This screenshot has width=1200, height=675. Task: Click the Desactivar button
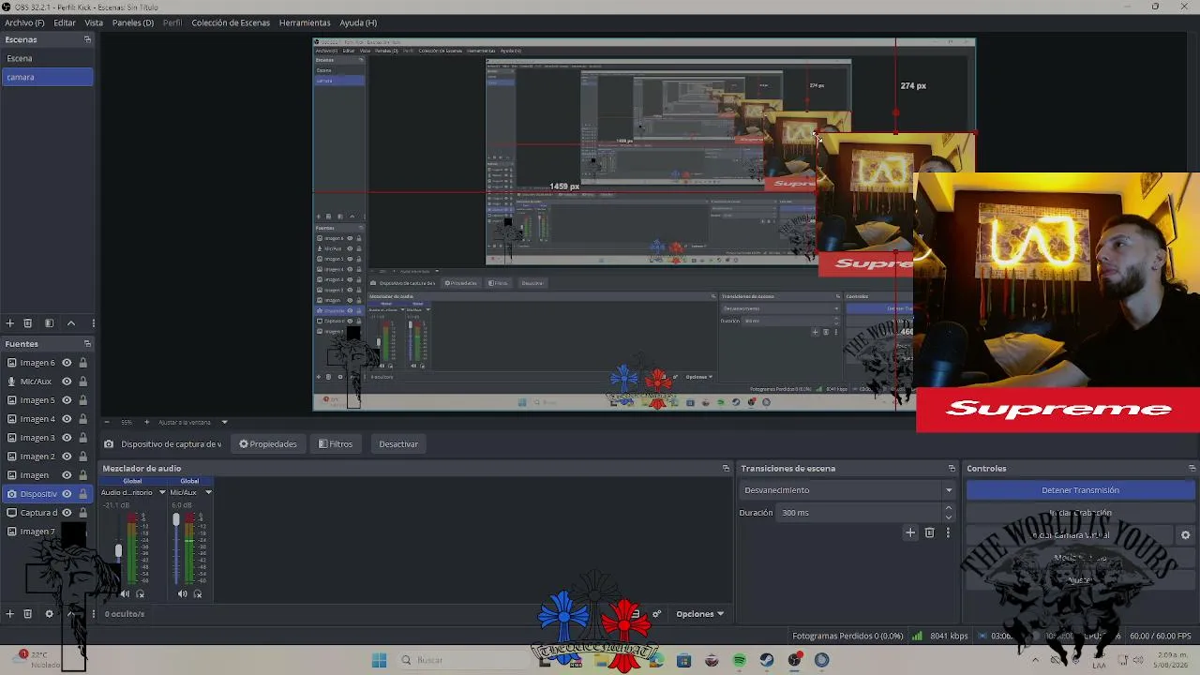[x=398, y=444]
